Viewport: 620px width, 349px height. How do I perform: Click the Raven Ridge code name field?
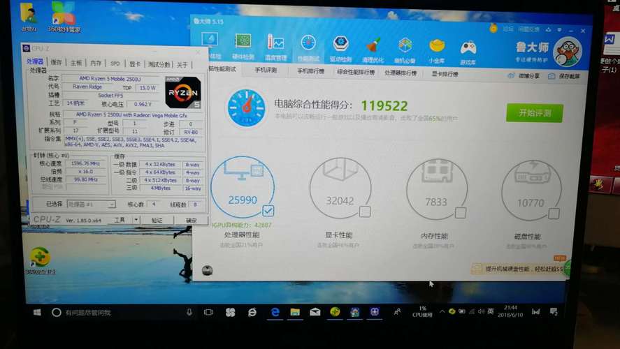coord(87,87)
